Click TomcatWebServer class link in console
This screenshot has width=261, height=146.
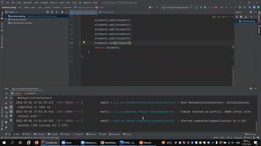(x=142, y=112)
